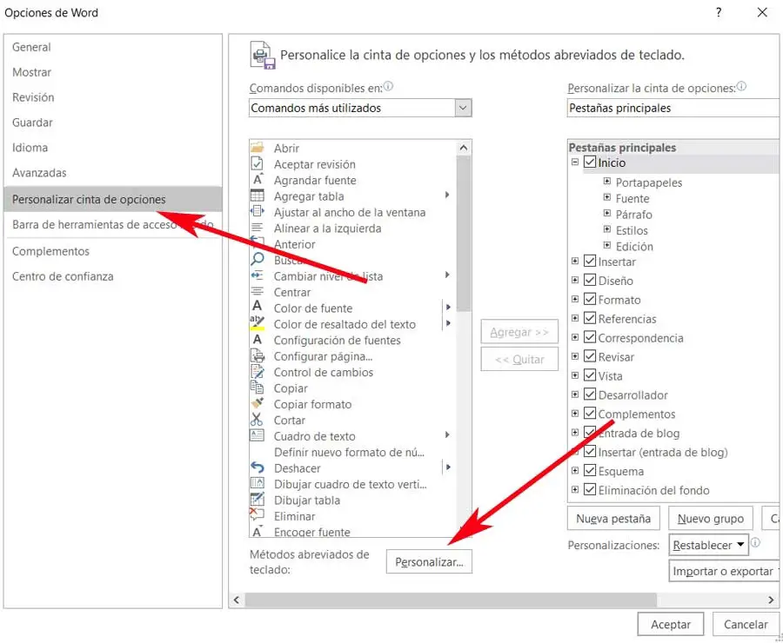Expand the Fuente group node
Screen dimensions: 783x643
606,197
